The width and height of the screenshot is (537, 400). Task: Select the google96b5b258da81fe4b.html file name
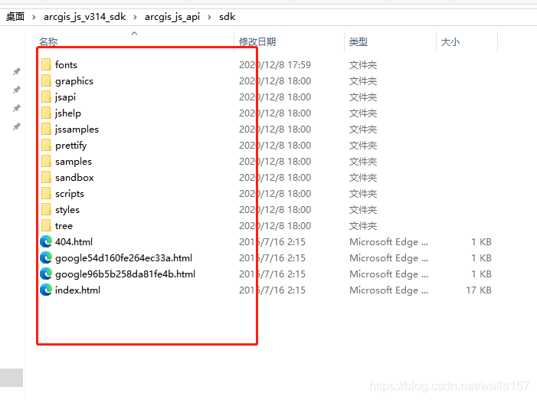(125, 274)
